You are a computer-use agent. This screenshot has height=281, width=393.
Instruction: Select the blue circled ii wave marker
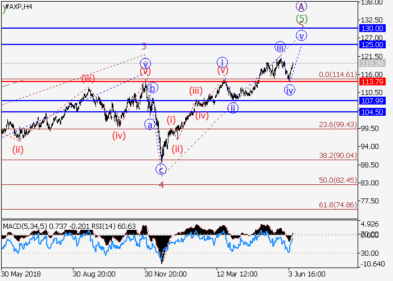[x=234, y=107]
